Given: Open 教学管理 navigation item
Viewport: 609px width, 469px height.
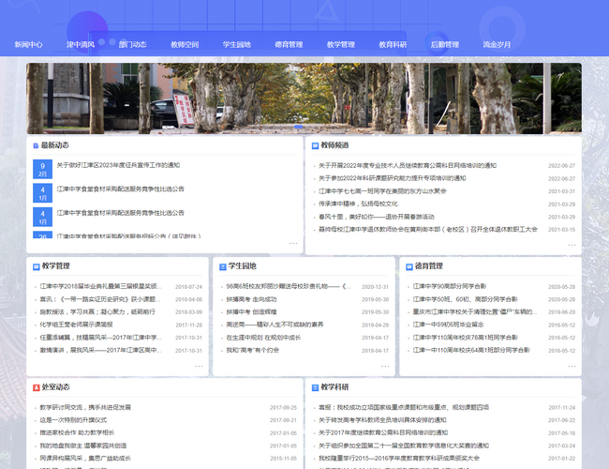Looking at the screenshot, I should click(341, 45).
